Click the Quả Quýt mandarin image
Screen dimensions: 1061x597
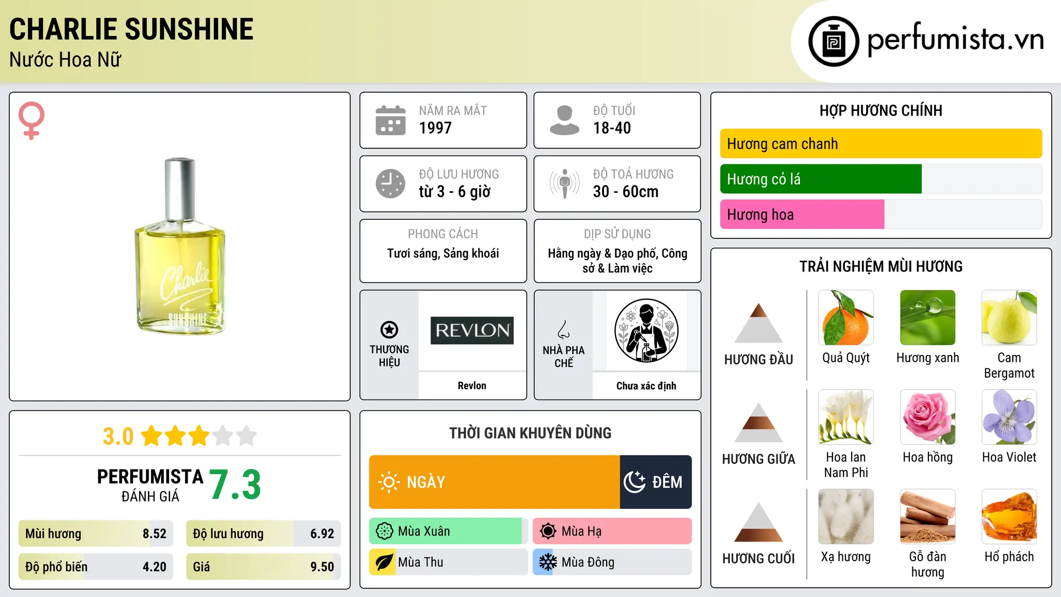pos(846,318)
